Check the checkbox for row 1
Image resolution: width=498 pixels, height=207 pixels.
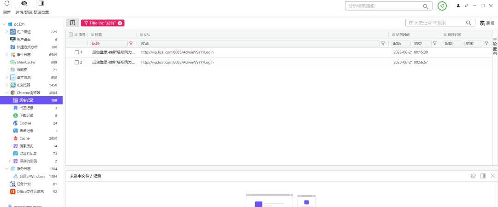[77, 52]
